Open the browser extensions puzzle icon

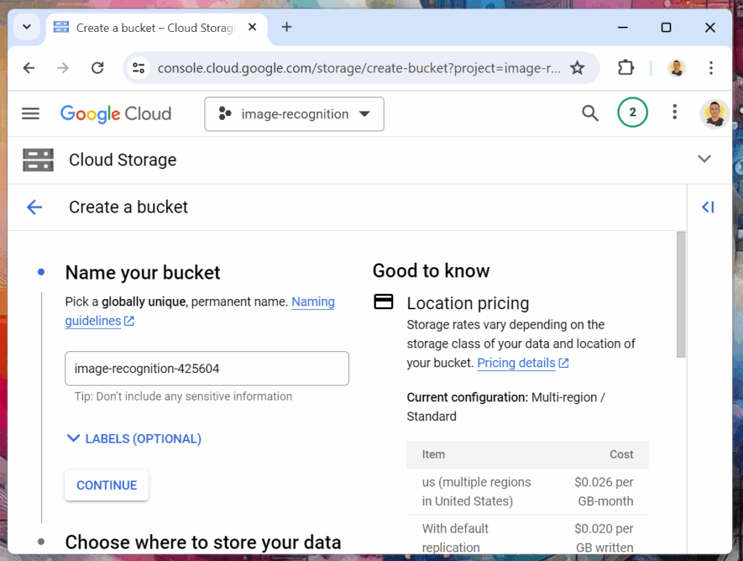[625, 68]
